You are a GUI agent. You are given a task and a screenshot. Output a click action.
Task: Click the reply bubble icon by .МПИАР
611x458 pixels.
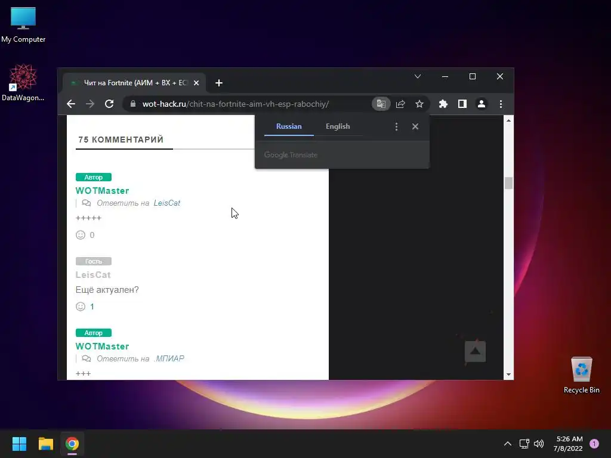[x=87, y=358]
